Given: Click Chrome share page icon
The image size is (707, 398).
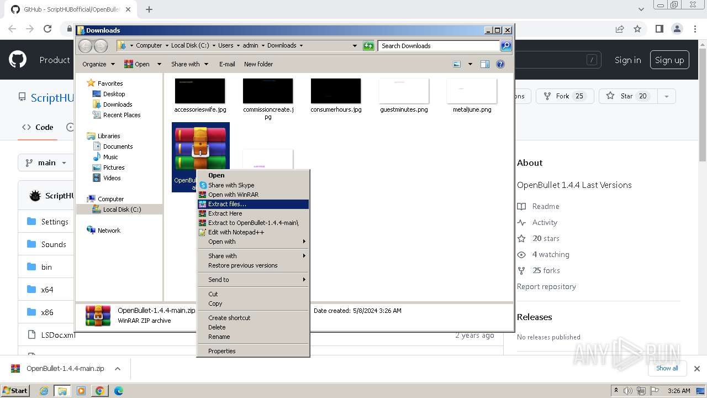Looking at the screenshot, I should (x=620, y=29).
